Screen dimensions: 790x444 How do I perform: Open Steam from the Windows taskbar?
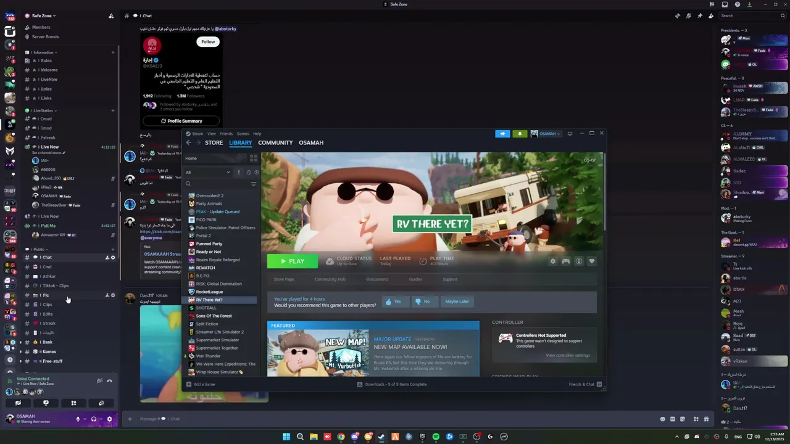coord(381,437)
